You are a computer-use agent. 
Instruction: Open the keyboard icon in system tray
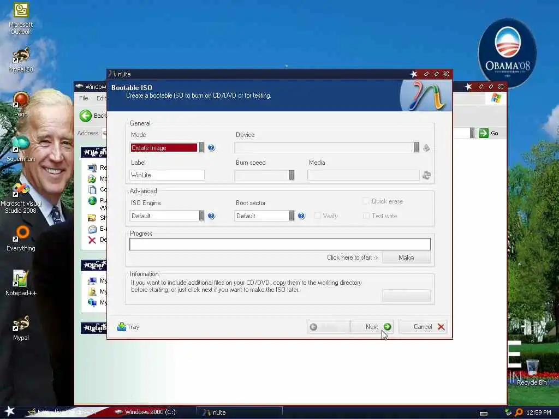[484, 414]
